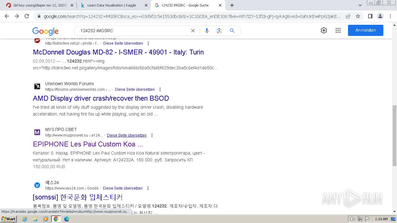Submit search with the magnifier icon
Screen dimensions: 397x223
click(232, 31)
